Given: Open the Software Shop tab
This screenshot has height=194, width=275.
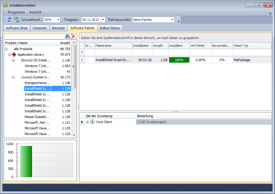Looking at the screenshot, I should (17, 28).
